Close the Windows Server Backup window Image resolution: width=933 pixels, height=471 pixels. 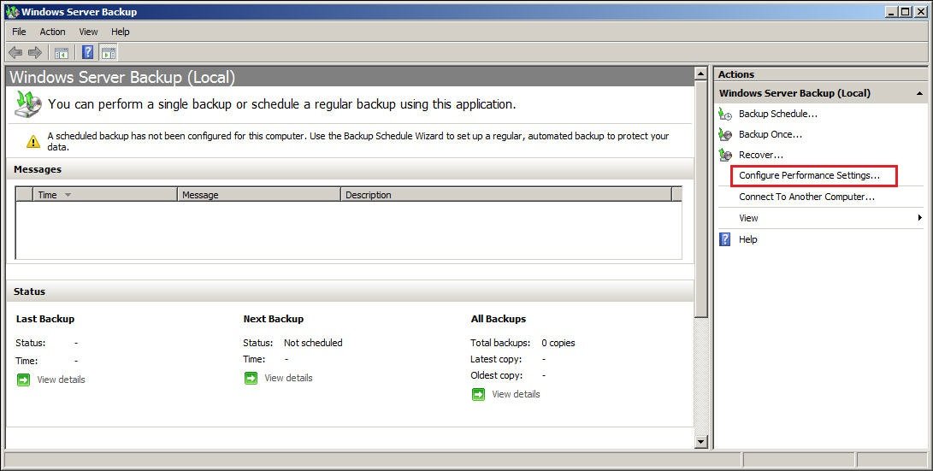tap(919, 11)
